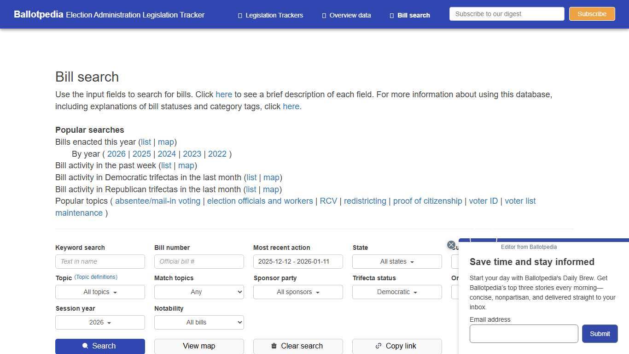Screen dimensions: 629x354
Task: Click the Most recent action date range field
Action: 297,261
